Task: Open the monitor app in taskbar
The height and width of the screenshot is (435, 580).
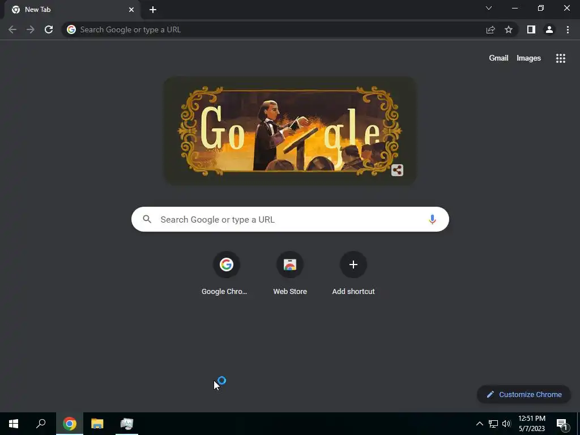Action: click(126, 424)
